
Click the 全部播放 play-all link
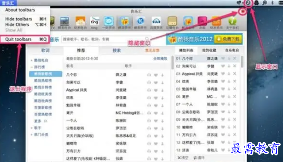tap(160, 59)
